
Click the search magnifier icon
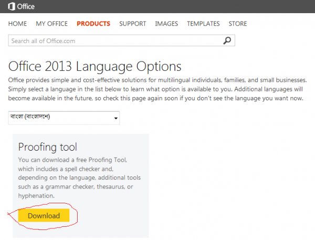(x=227, y=40)
